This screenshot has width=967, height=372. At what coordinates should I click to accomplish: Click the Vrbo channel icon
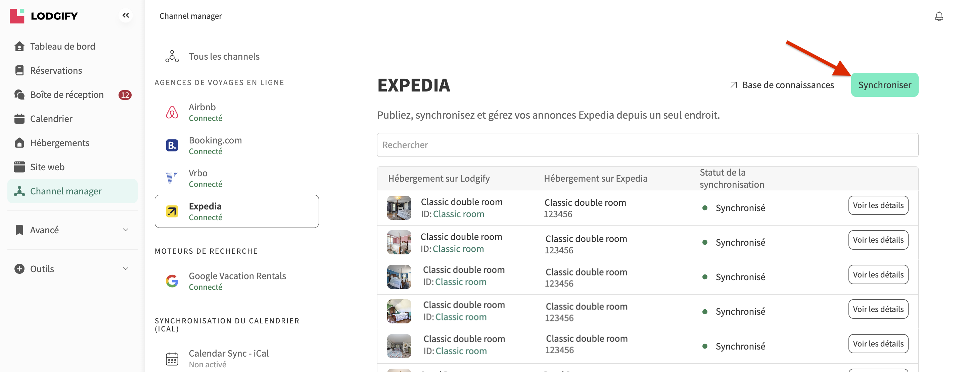point(172,178)
